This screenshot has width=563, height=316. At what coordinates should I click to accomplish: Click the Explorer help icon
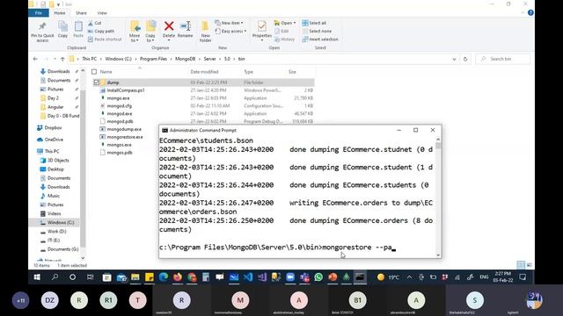click(x=530, y=13)
